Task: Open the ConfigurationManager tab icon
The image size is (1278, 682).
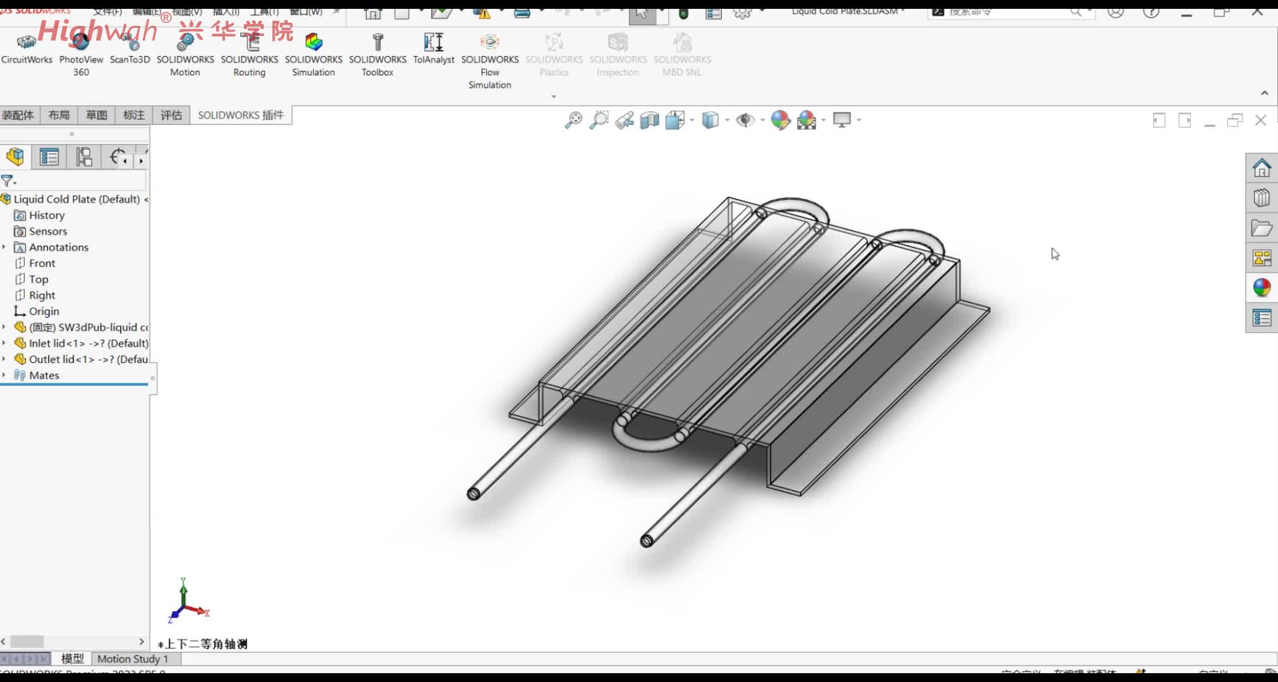Action: [x=83, y=157]
